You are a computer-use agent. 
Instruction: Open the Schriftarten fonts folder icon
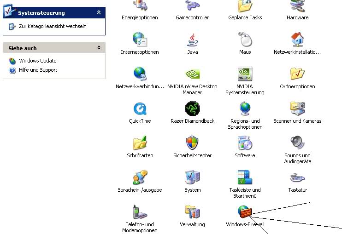(x=140, y=143)
